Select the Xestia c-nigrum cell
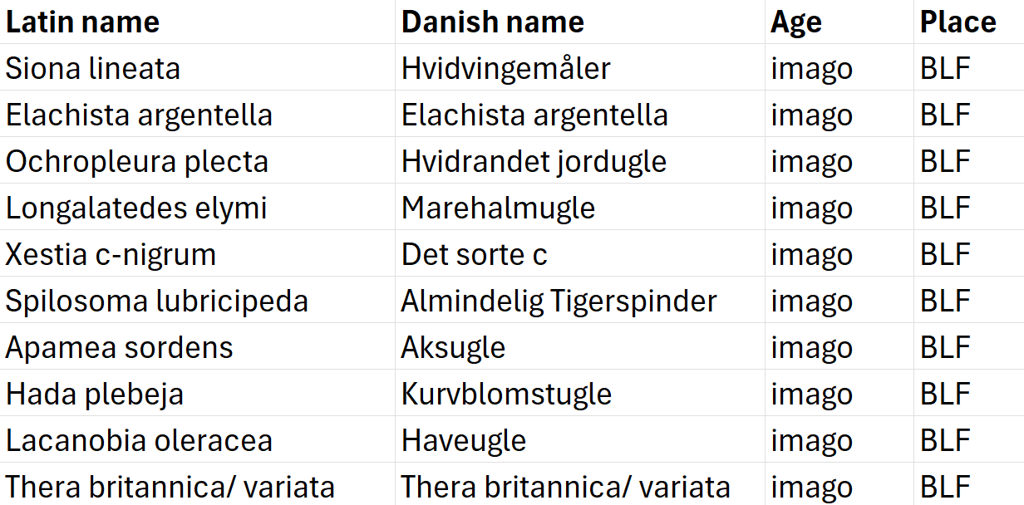Image resolution: width=1024 pixels, height=505 pixels. tap(198, 253)
